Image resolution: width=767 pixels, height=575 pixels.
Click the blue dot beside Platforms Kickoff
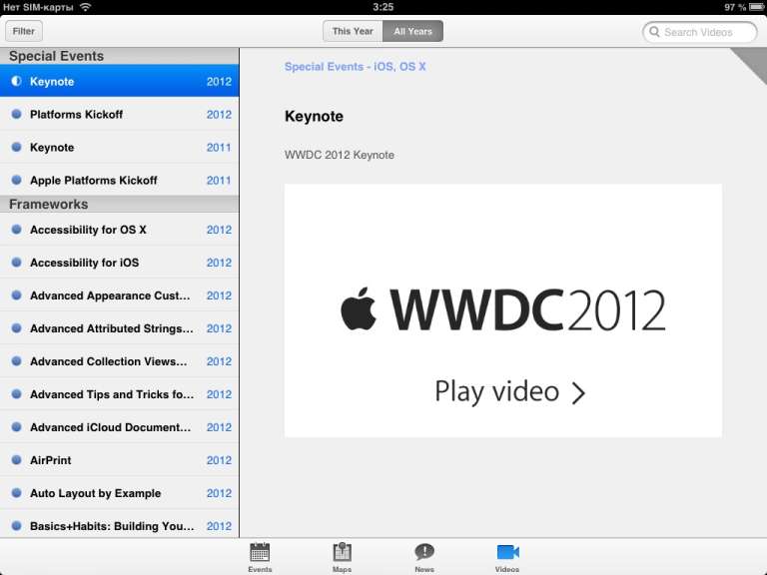(16, 114)
